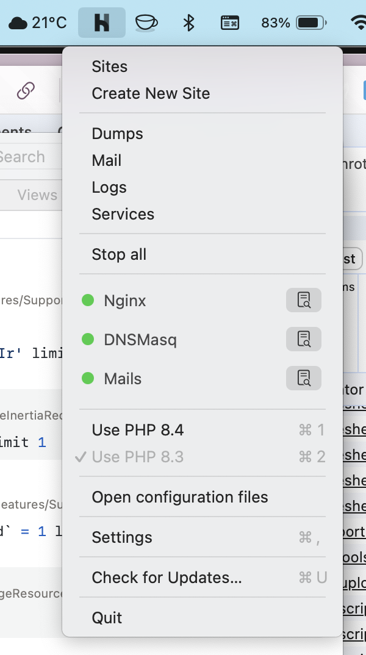Click the weather cloud icon
This screenshot has height=655, width=366.
click(x=18, y=23)
